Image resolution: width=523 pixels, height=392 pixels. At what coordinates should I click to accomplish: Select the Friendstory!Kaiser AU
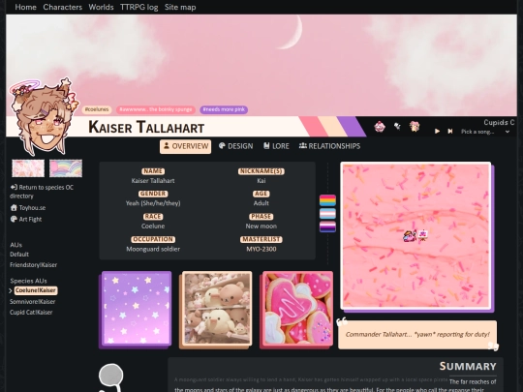[33, 265]
